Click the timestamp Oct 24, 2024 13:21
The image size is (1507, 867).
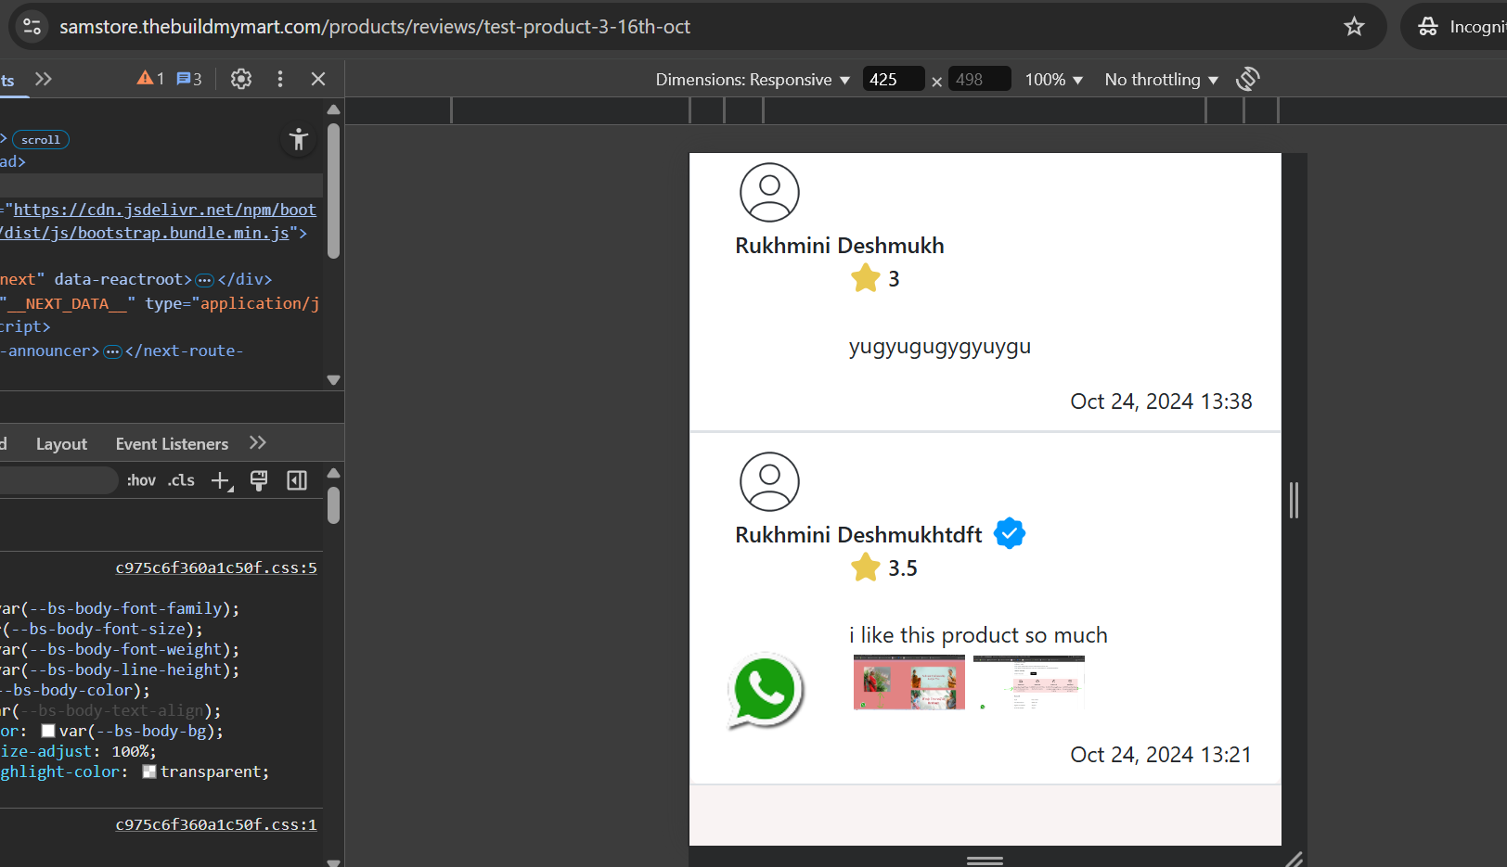[x=1161, y=755]
